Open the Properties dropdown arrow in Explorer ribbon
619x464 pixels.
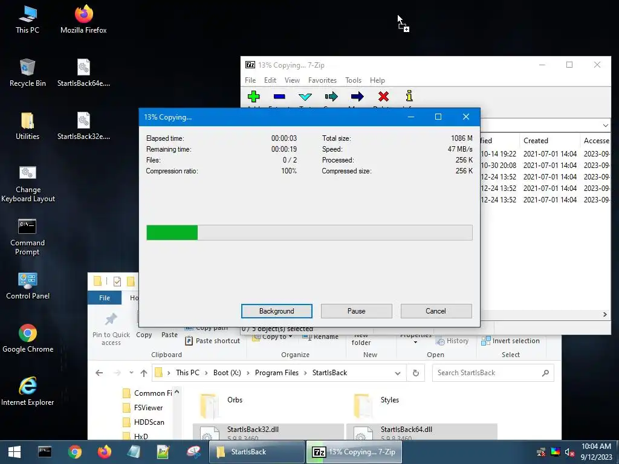point(415,343)
